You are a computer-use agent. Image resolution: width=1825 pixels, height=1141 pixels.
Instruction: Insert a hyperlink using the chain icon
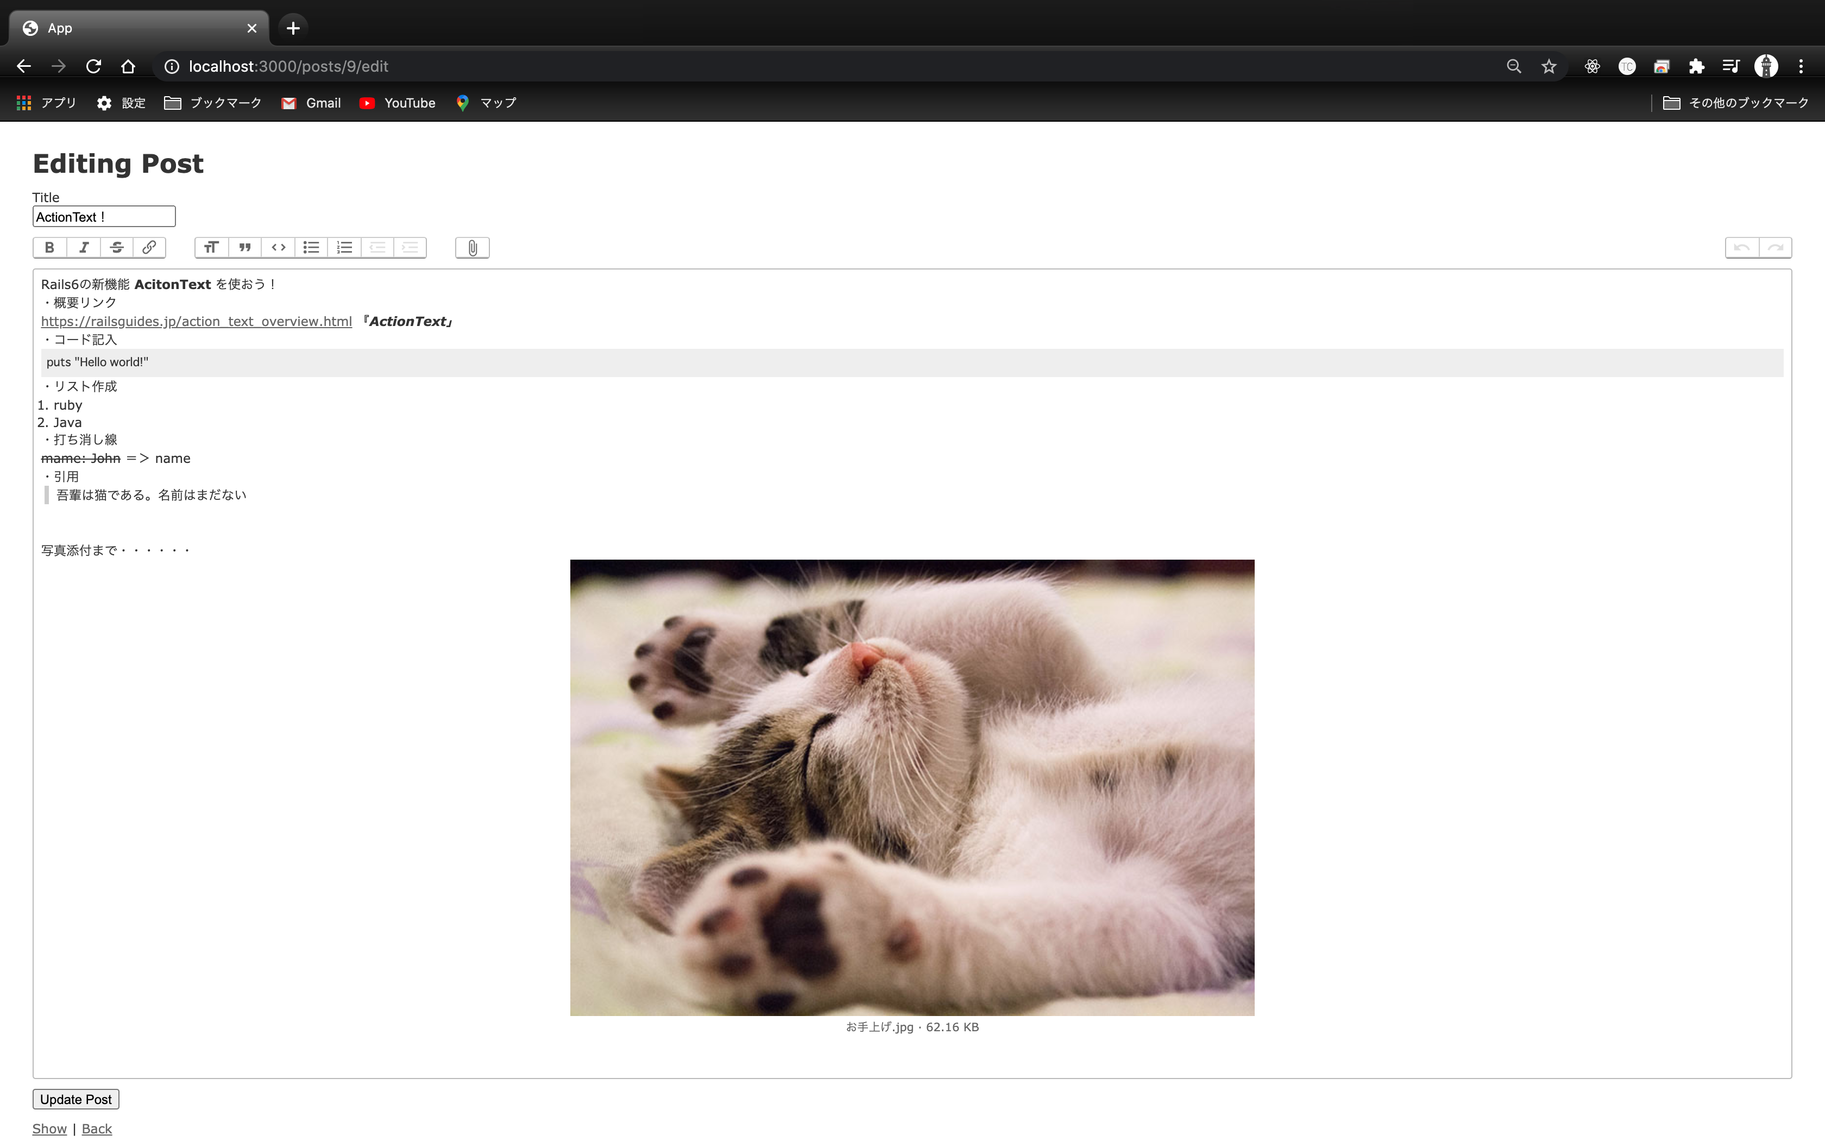149,248
